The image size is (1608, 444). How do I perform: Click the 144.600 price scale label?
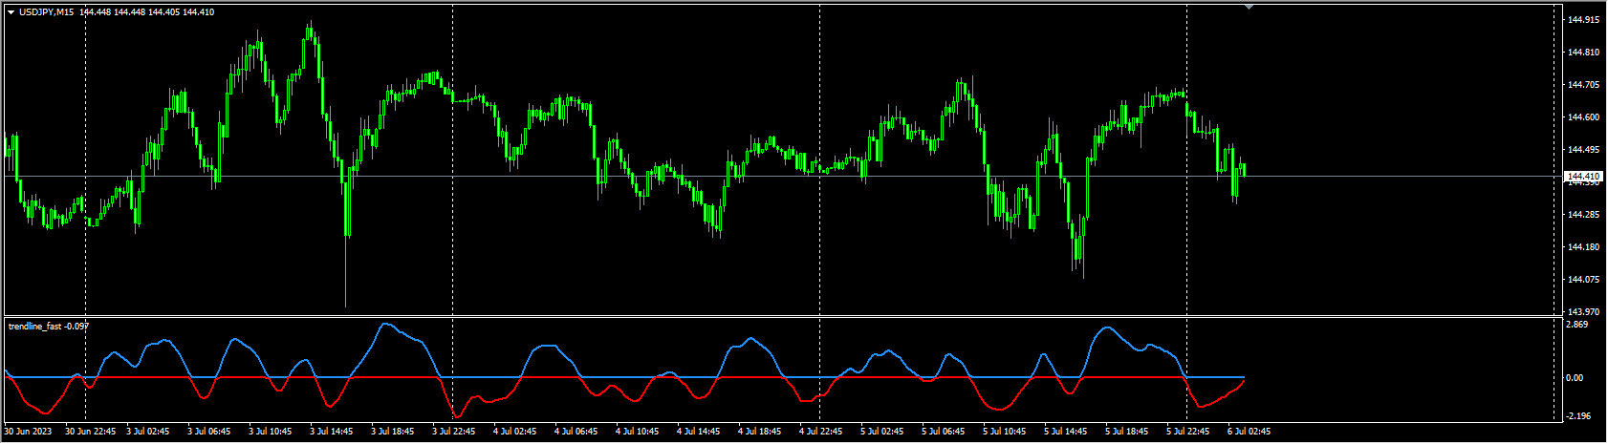(1583, 117)
